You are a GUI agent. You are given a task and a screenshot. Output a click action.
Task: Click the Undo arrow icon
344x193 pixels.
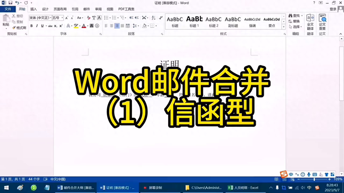tap(17, 3)
